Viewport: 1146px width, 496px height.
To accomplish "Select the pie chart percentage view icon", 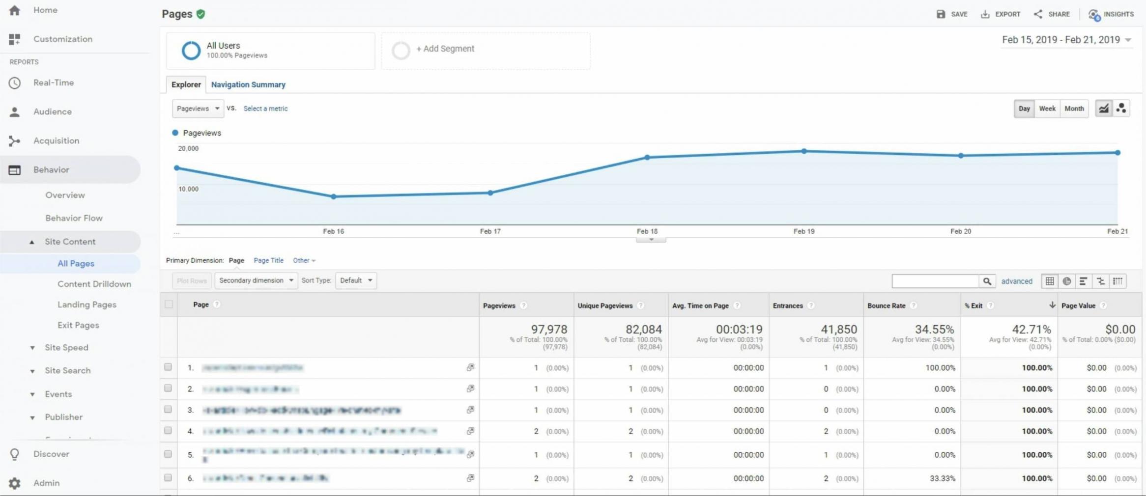I will point(1066,281).
